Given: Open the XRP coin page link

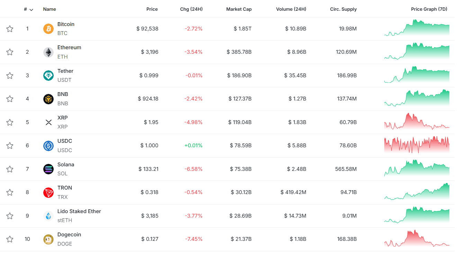Looking at the screenshot, I should pos(62,117).
